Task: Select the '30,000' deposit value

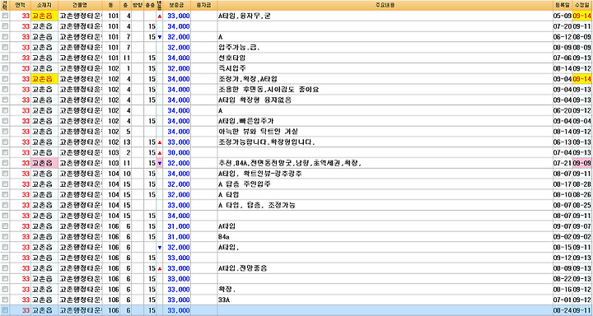Action: 179,153
